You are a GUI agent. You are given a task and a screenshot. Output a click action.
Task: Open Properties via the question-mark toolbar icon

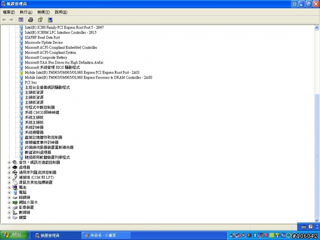point(40,20)
